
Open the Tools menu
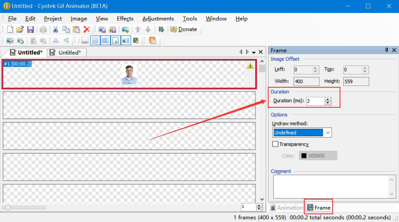point(190,19)
